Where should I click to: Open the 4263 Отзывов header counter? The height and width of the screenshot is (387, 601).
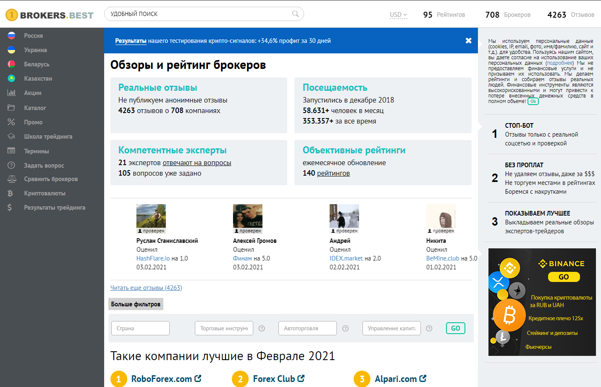tap(571, 15)
